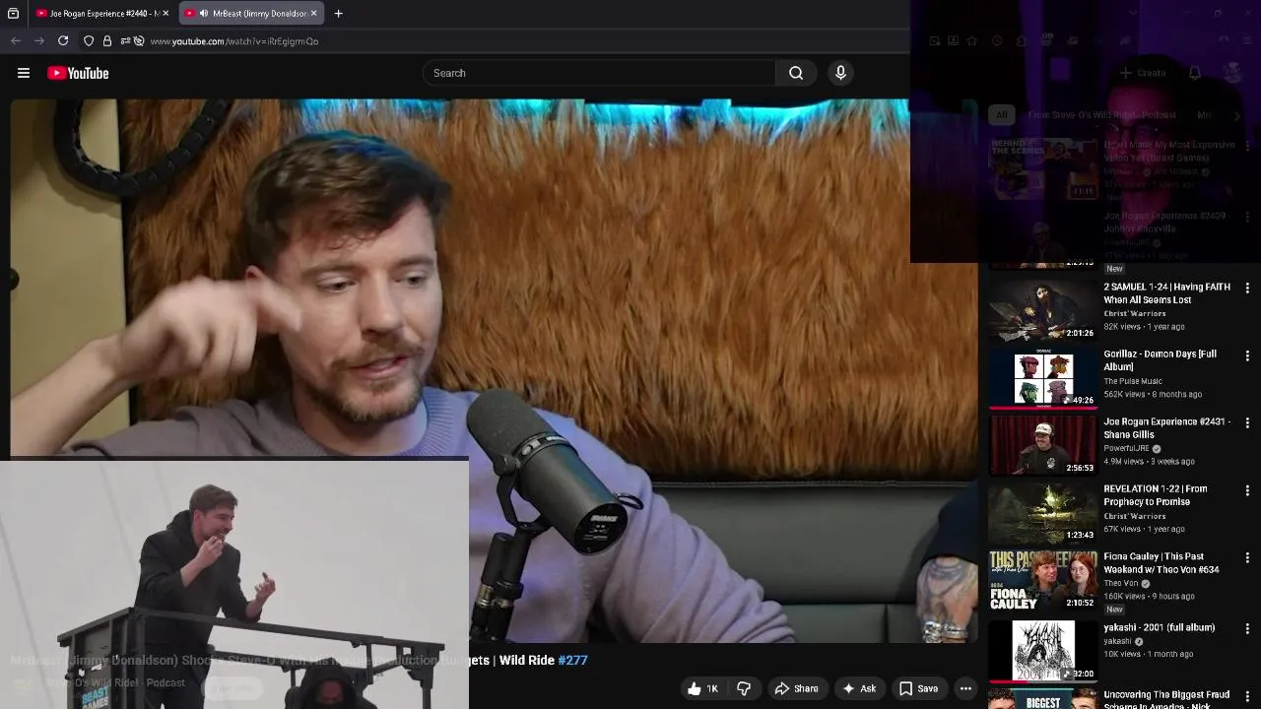The height and width of the screenshot is (709, 1261).
Task: Reload the page in browser toolbar
Action: pyautogui.click(x=63, y=40)
